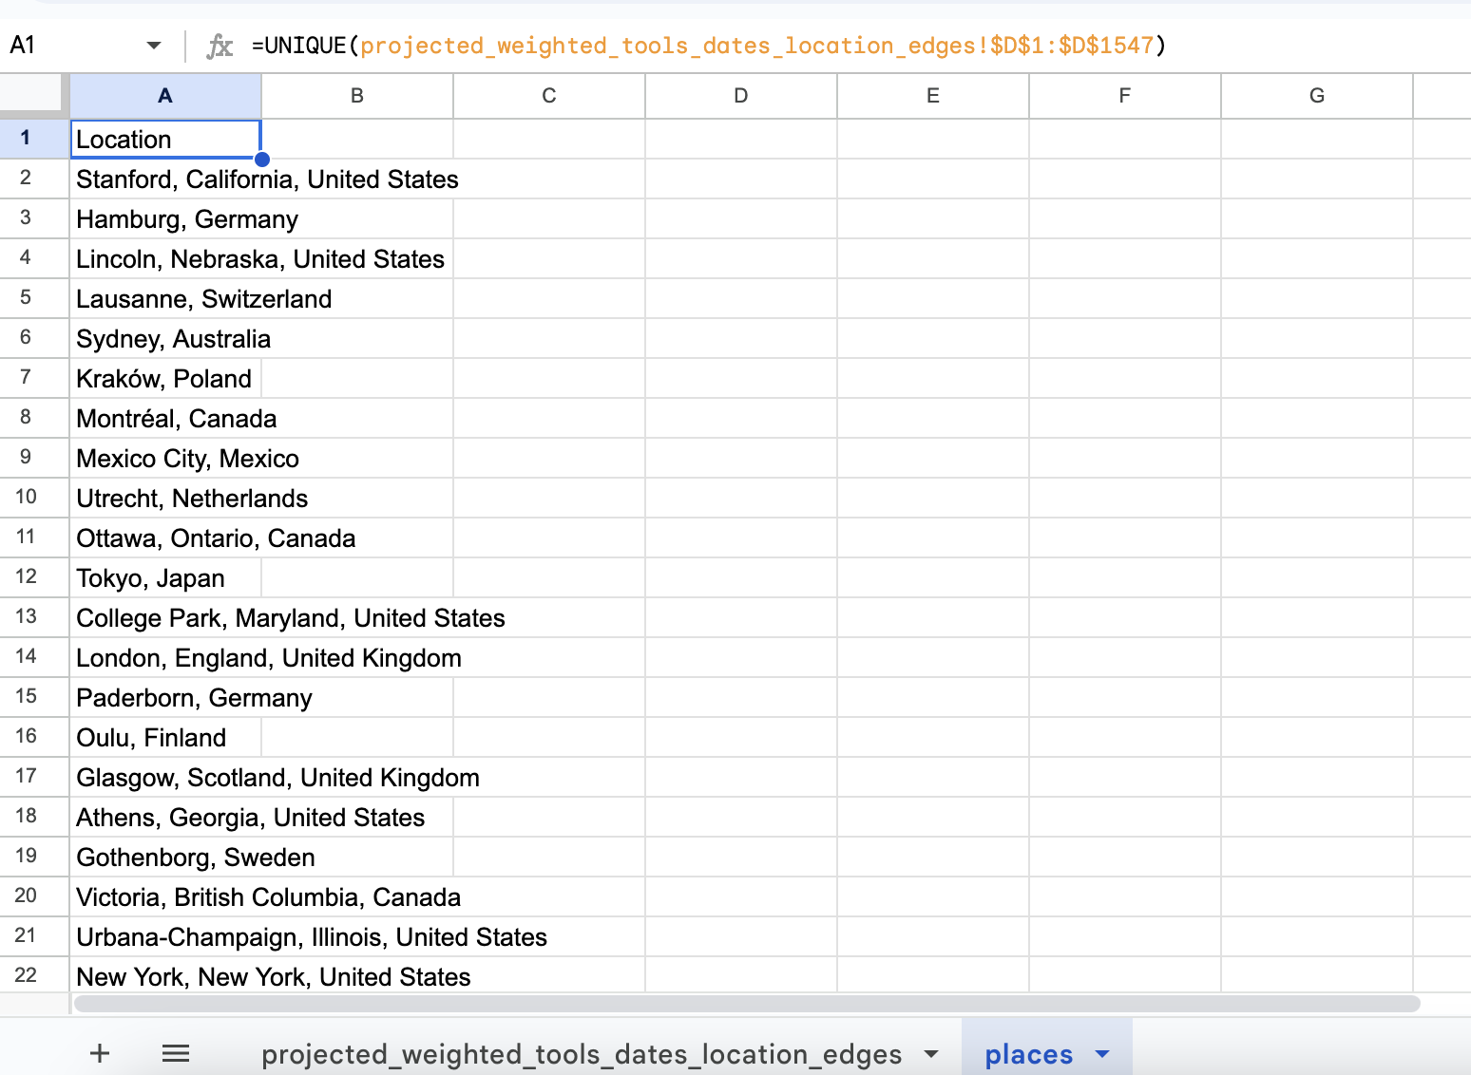Viewport: 1471px width, 1075px height.
Task: Open the places tab dropdown menu
Action: click(x=1102, y=1054)
